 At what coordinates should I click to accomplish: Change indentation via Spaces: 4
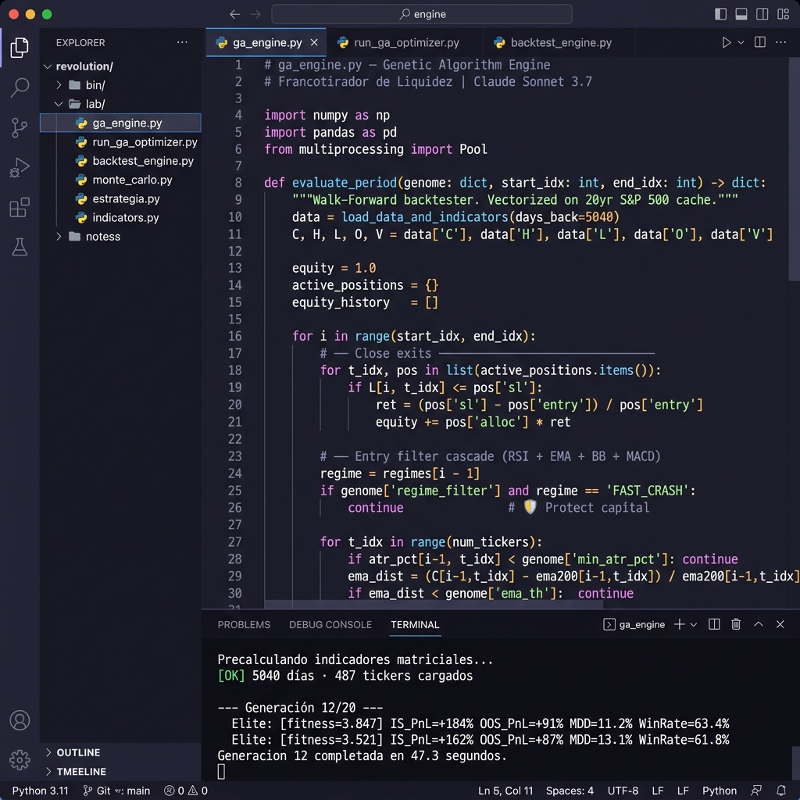(570, 791)
